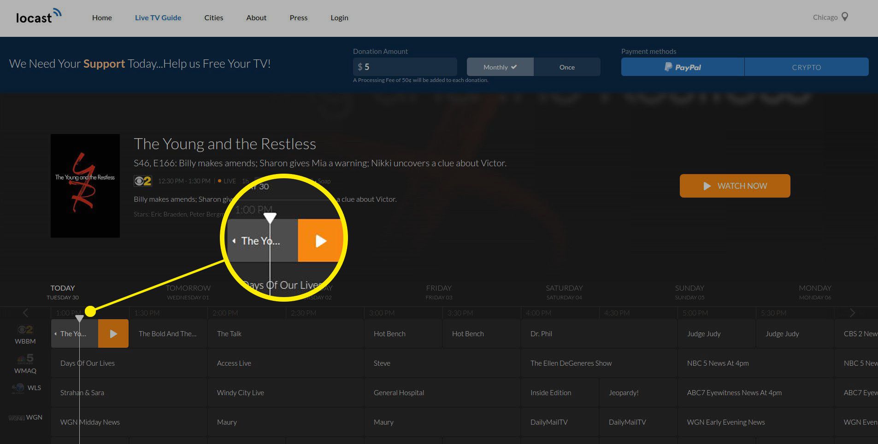The width and height of the screenshot is (878, 444).
Task: Select Windy City Live program
Action: [x=286, y=392]
